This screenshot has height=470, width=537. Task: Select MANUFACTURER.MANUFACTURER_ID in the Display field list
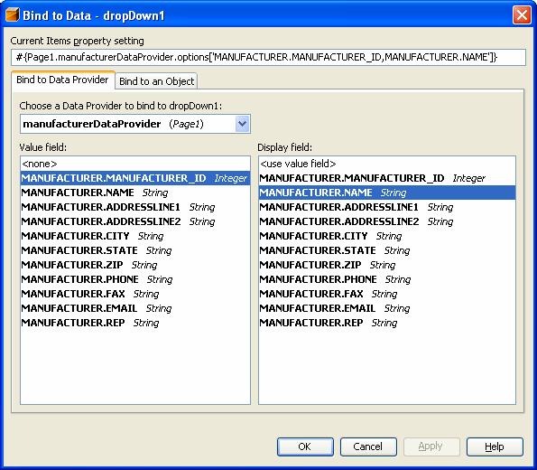[x=387, y=178]
